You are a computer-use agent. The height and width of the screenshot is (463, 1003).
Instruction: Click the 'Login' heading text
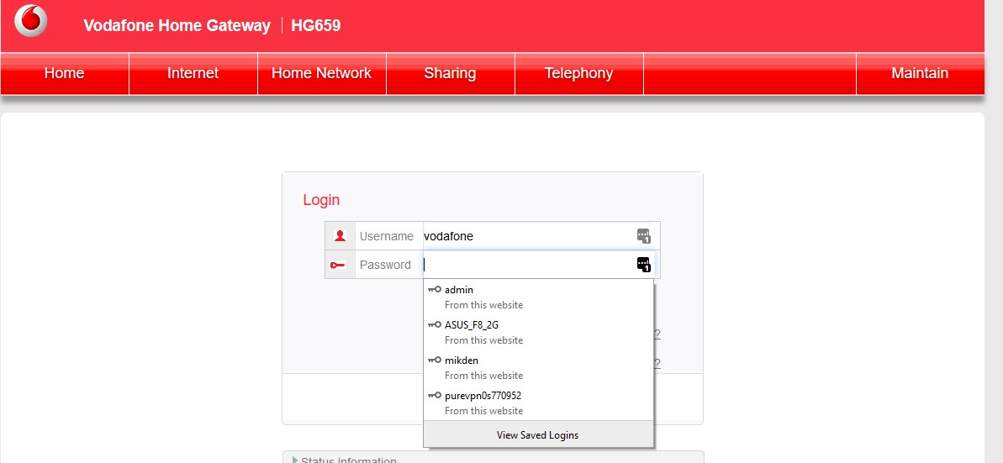(321, 199)
